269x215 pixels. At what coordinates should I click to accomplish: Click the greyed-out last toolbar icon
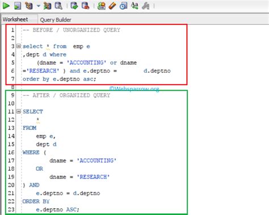[x=146, y=6]
